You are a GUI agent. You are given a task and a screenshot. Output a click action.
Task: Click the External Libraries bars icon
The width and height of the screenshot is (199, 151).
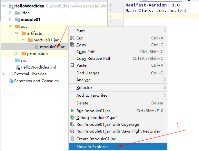pos(11,74)
